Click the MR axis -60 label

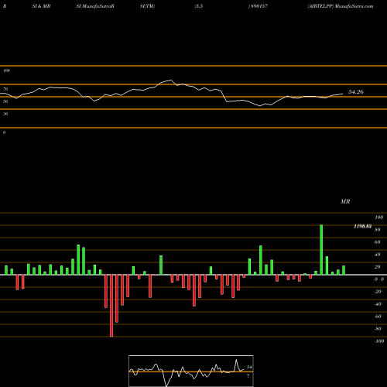[x=378, y=317]
